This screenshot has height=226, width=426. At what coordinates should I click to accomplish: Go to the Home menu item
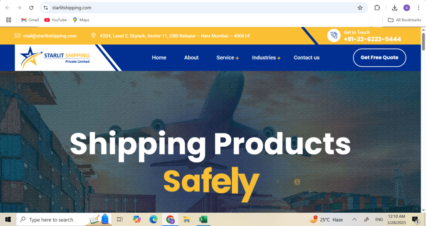159,57
